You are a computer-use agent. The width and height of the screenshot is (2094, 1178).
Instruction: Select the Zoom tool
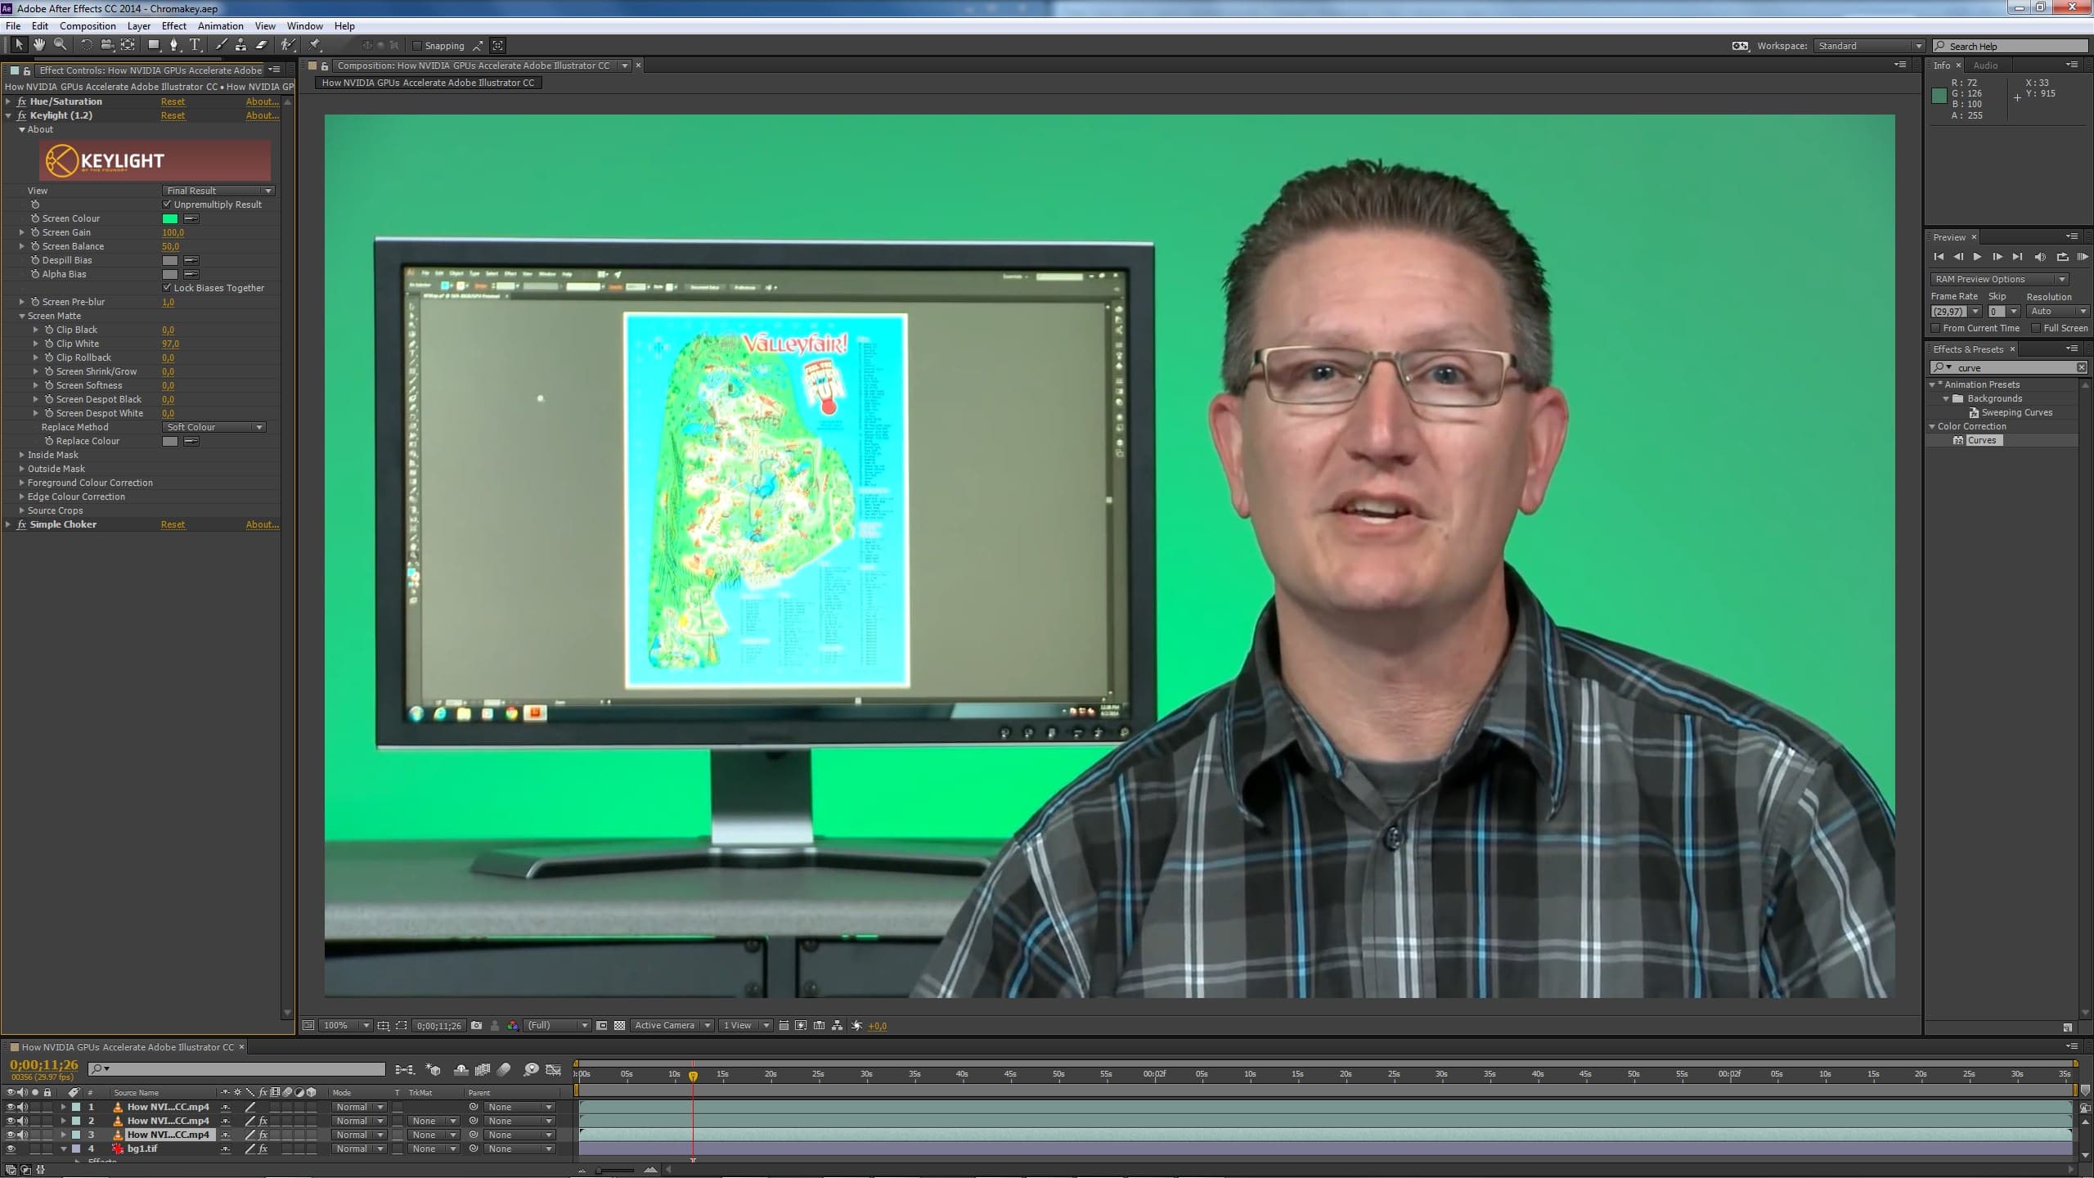point(60,45)
